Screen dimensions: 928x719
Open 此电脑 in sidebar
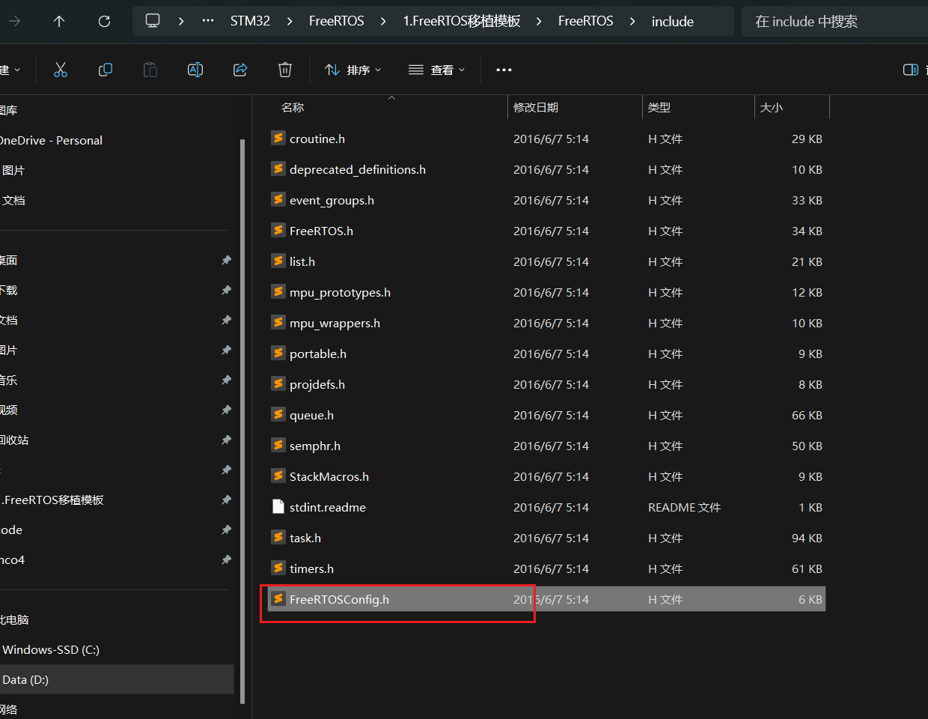[x=14, y=619]
